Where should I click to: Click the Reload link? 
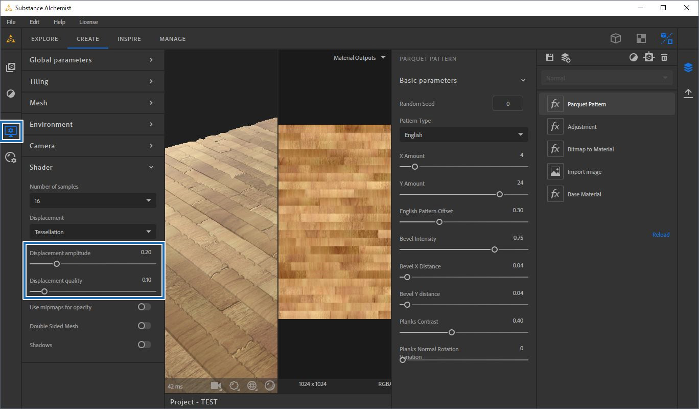661,235
